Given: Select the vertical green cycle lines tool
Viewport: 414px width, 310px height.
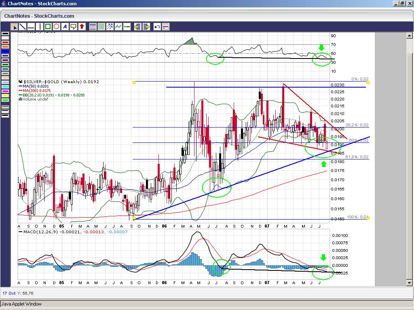Looking at the screenshot, I should coord(101,27).
